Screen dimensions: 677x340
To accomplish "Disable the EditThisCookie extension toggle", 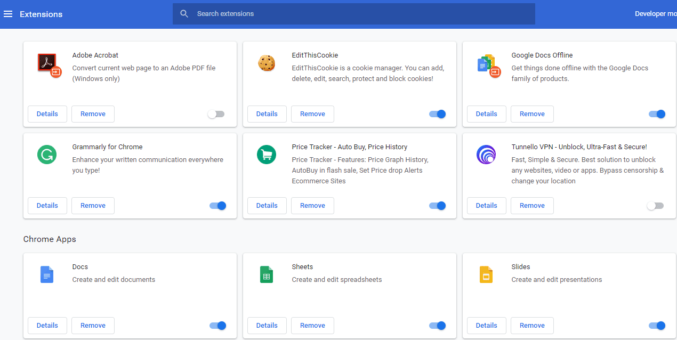I will pyautogui.click(x=437, y=114).
